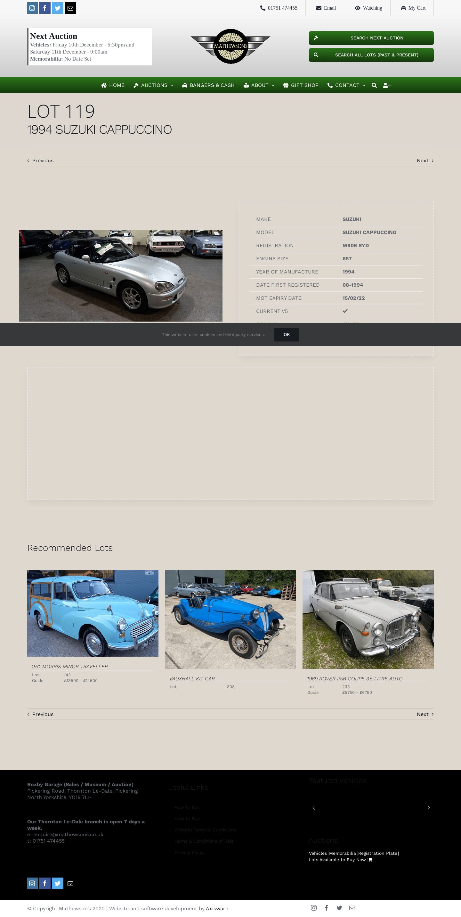Accept cookies with the OK button

coord(287,335)
